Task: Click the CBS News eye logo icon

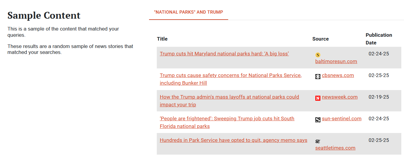Action: tap(318, 76)
